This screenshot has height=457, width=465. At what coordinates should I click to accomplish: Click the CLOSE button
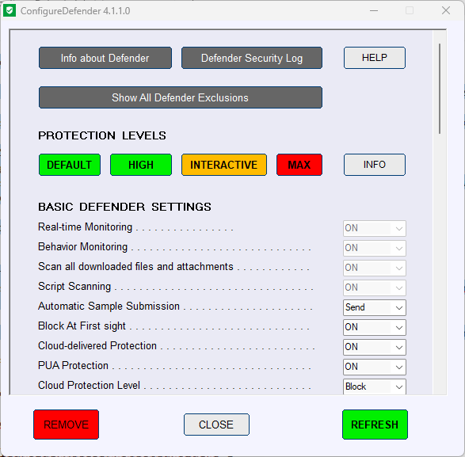point(216,425)
